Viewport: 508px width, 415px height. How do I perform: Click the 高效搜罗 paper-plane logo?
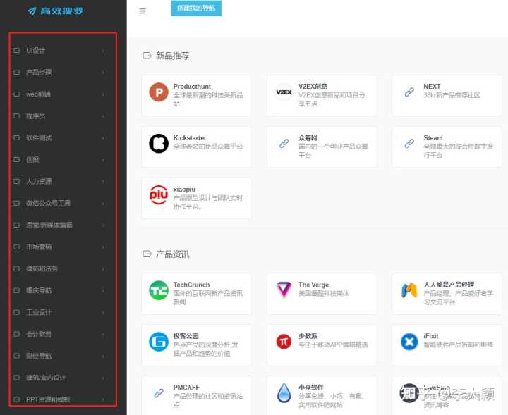pos(56,11)
